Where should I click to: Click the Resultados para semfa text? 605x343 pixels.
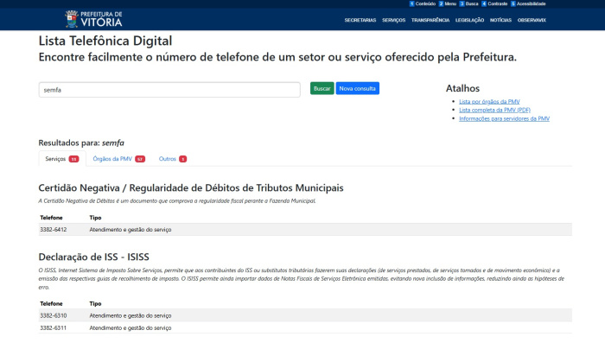point(81,143)
